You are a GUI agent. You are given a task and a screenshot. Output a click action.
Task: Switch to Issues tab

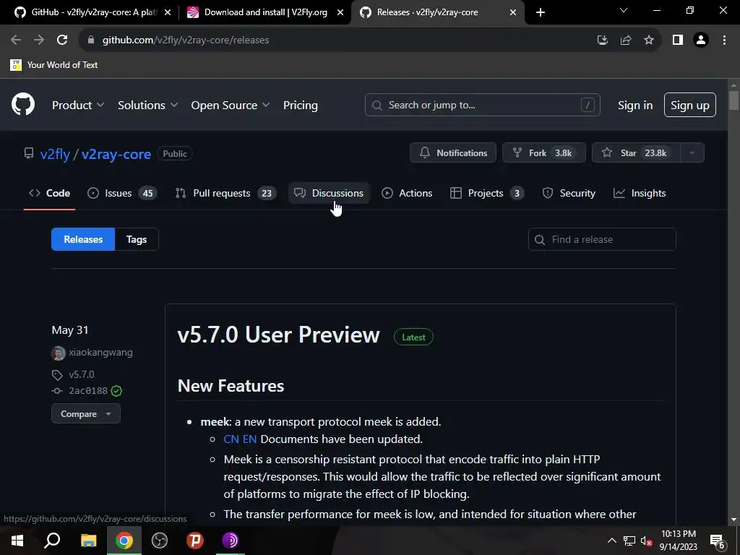(122, 193)
